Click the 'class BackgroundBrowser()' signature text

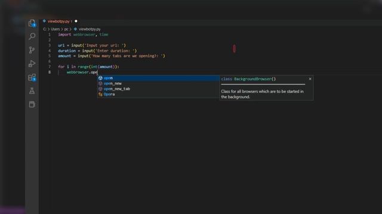click(248, 79)
